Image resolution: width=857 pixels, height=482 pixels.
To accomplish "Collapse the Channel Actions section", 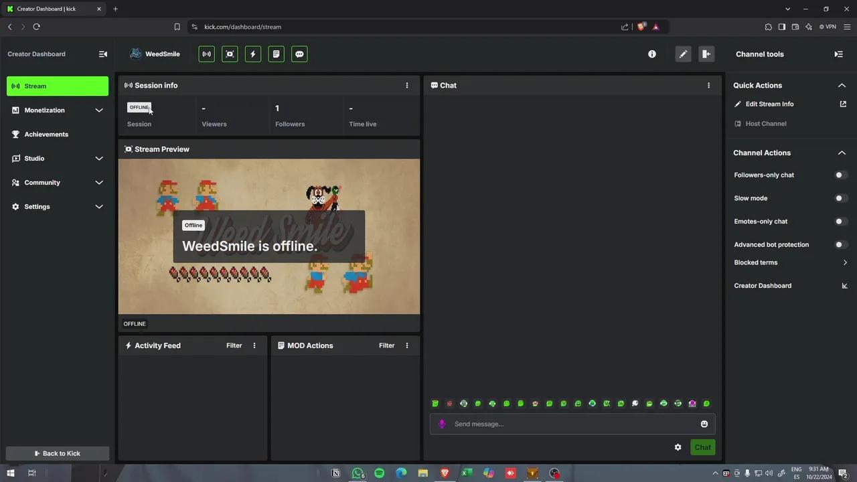I will (x=842, y=153).
